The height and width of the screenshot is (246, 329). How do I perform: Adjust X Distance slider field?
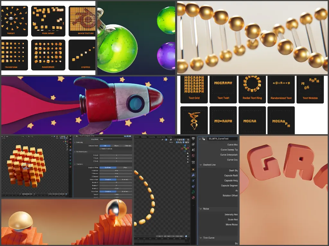click(116, 170)
